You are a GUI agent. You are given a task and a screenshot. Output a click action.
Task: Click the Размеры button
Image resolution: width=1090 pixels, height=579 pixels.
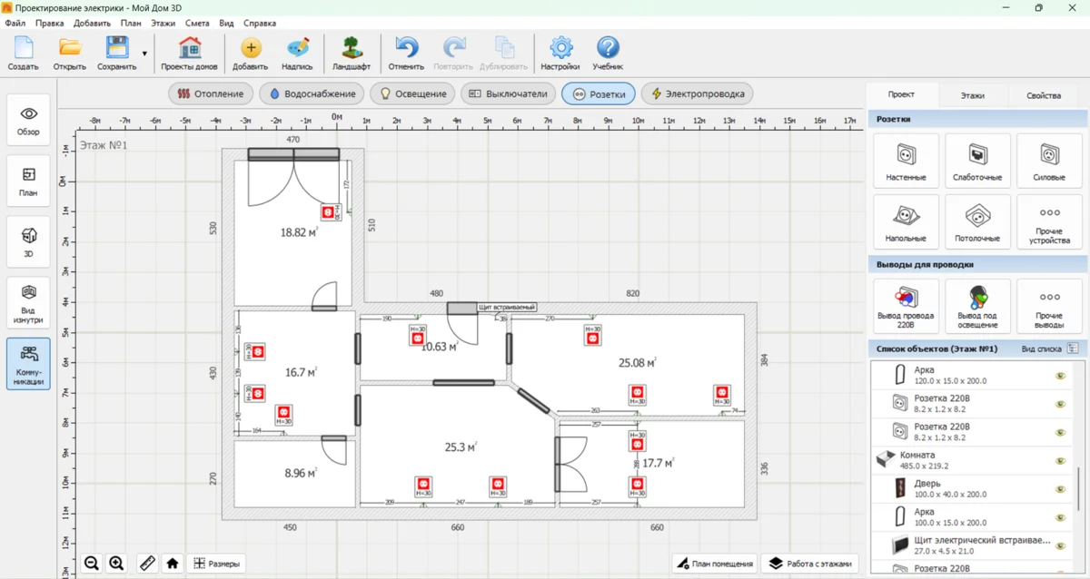[216, 564]
